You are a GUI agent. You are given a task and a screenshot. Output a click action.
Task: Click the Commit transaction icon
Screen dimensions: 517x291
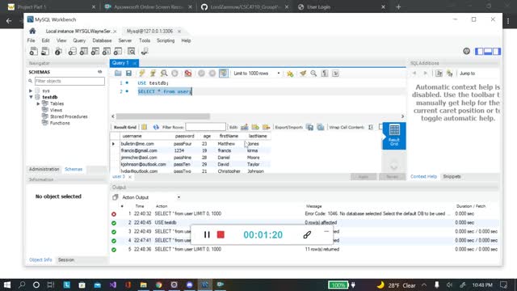click(x=201, y=74)
